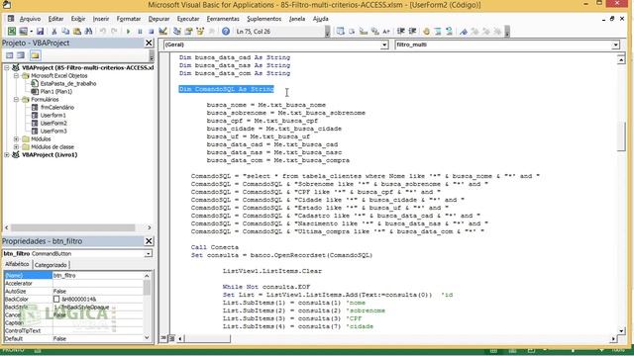
Task: Switch to Full Module View at code window bottom
Action: pyautogui.click(x=171, y=338)
